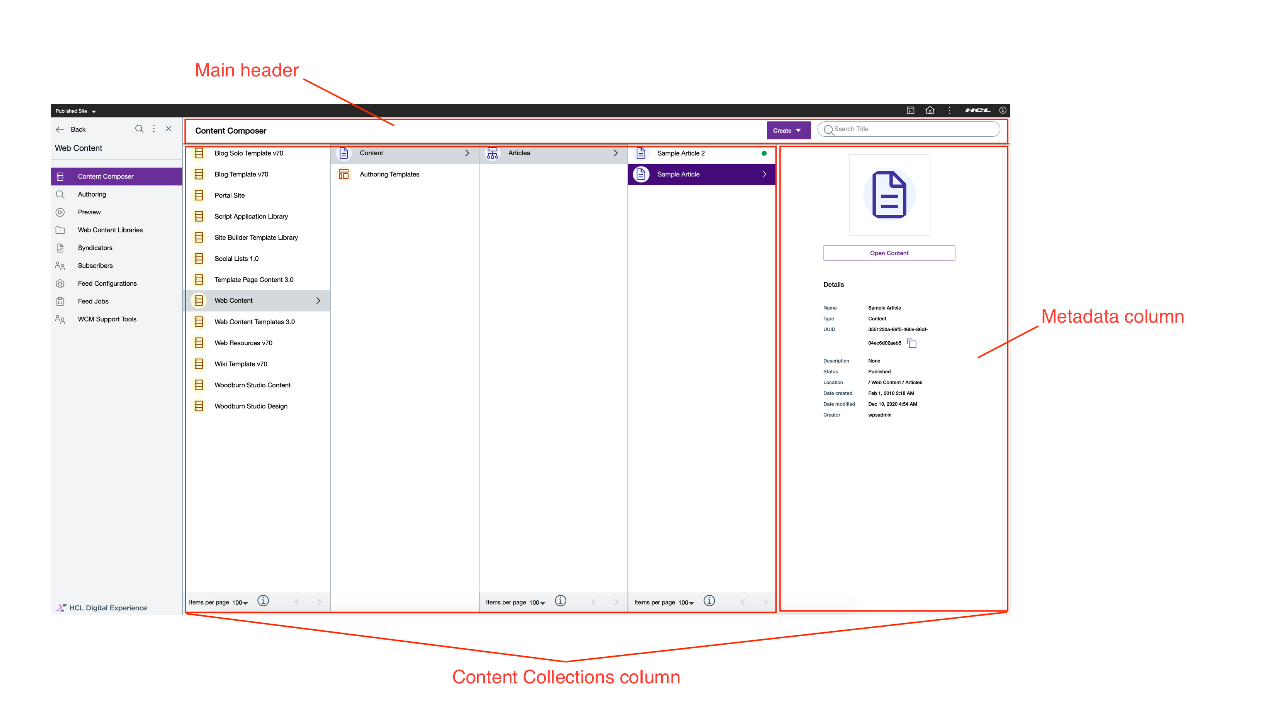Click the home icon in top bar

(930, 110)
